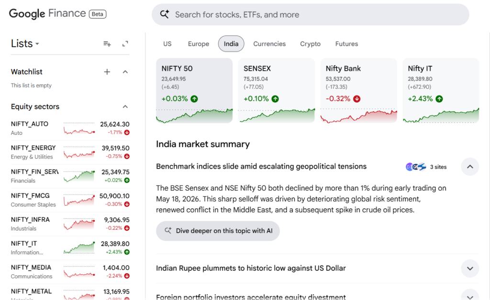490x300 pixels.
Task: Collapse the Equity sectors section
Action: pyautogui.click(x=125, y=107)
